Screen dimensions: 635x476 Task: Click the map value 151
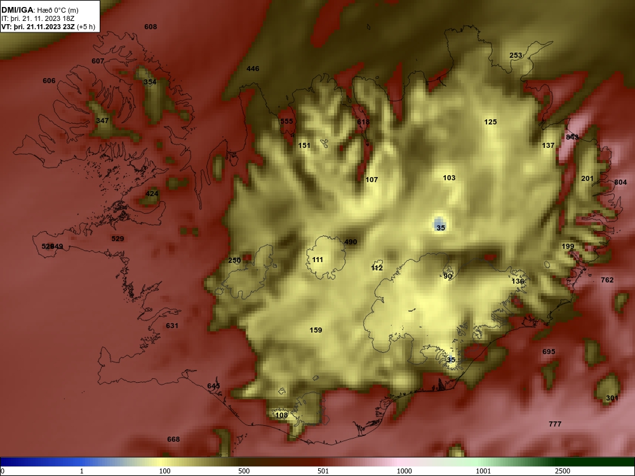click(304, 146)
